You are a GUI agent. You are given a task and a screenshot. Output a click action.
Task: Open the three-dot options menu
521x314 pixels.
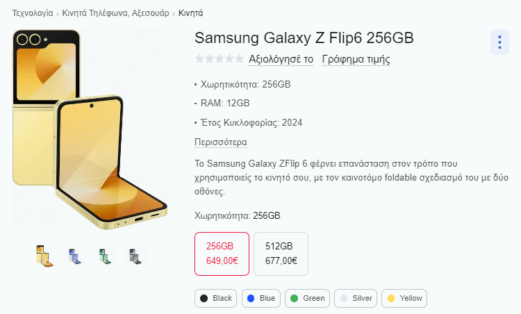[x=499, y=42]
